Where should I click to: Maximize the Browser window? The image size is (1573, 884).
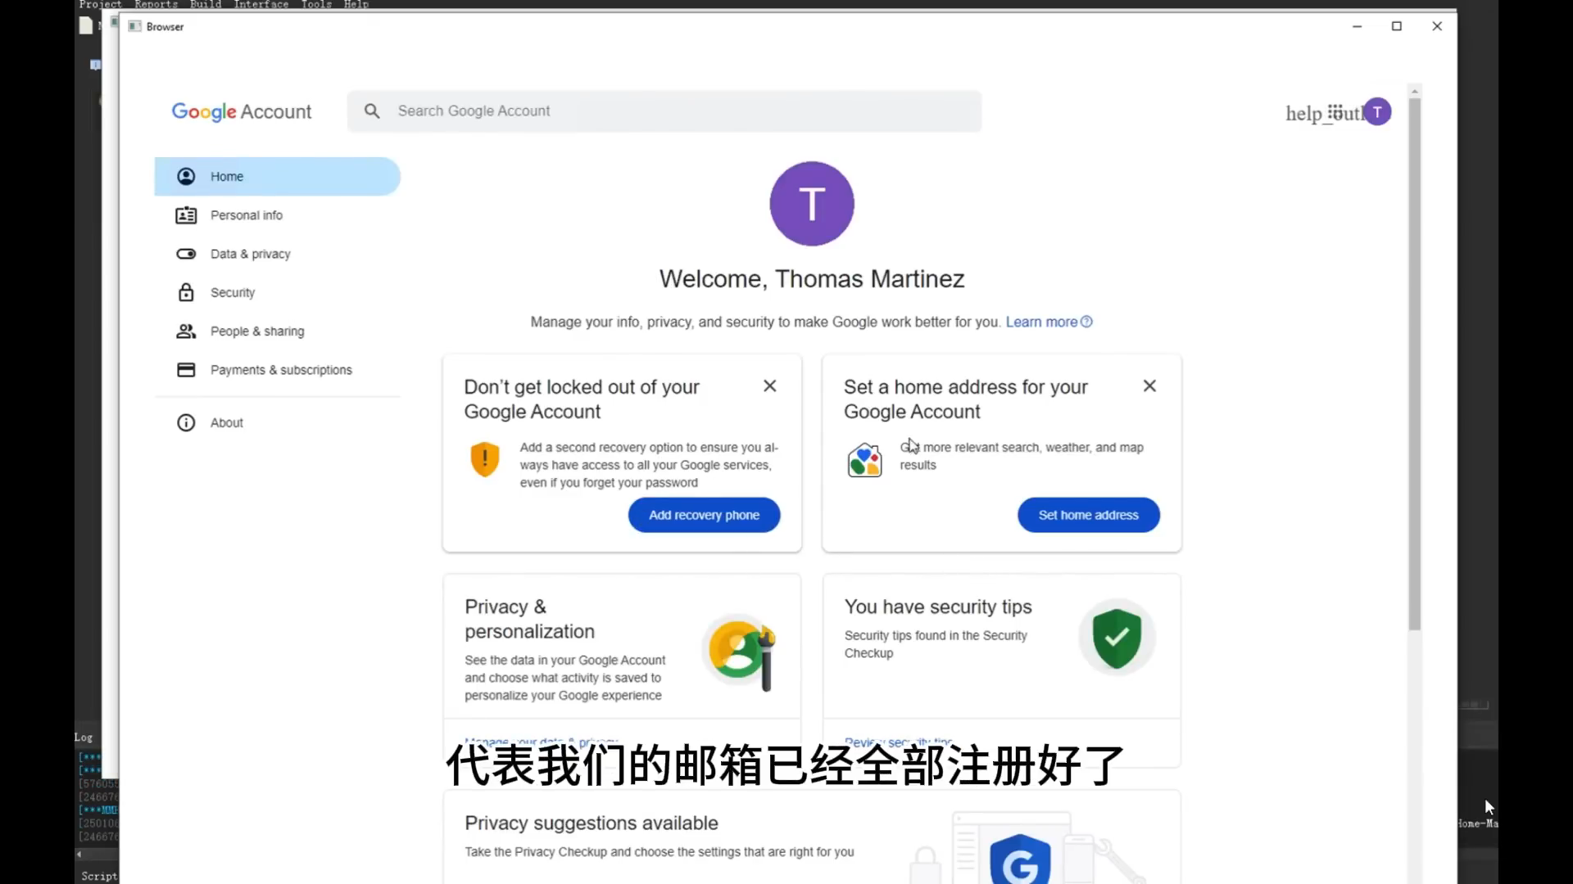click(1397, 26)
